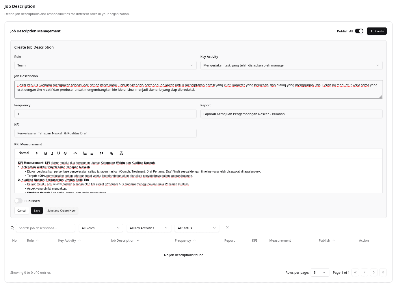398x287 pixels.
Task: Insert ordered numbered list
Action: point(85,153)
